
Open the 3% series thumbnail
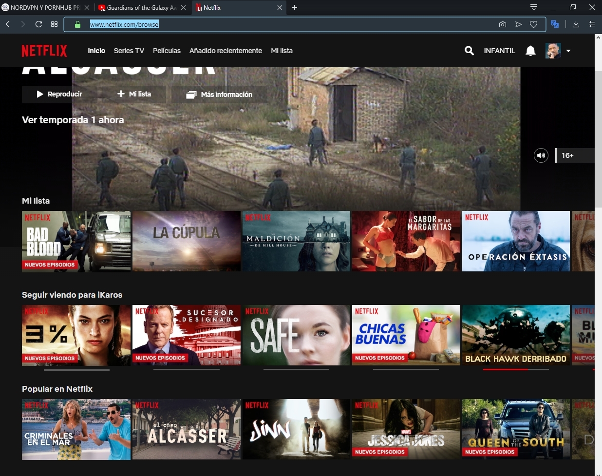[76, 335]
